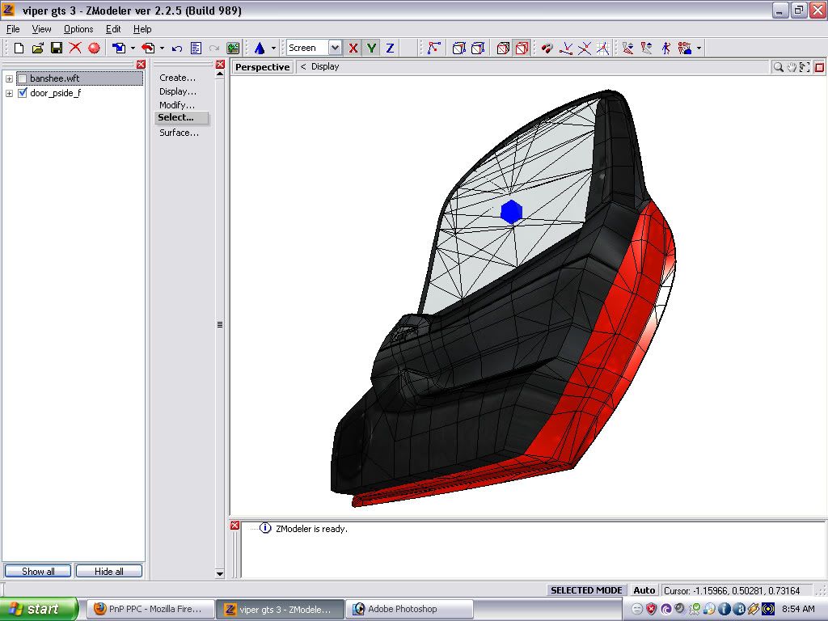Uncheck the door_pside_f checkbox
The width and height of the screenshot is (828, 621).
23,93
